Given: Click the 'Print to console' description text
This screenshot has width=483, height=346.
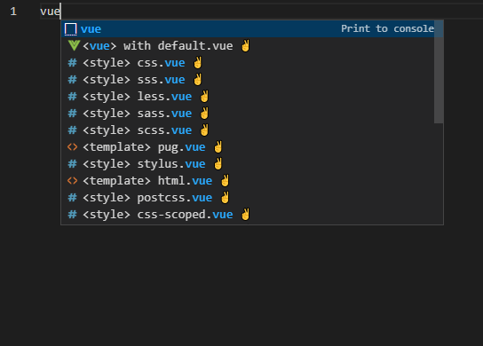Looking at the screenshot, I should point(387,28).
